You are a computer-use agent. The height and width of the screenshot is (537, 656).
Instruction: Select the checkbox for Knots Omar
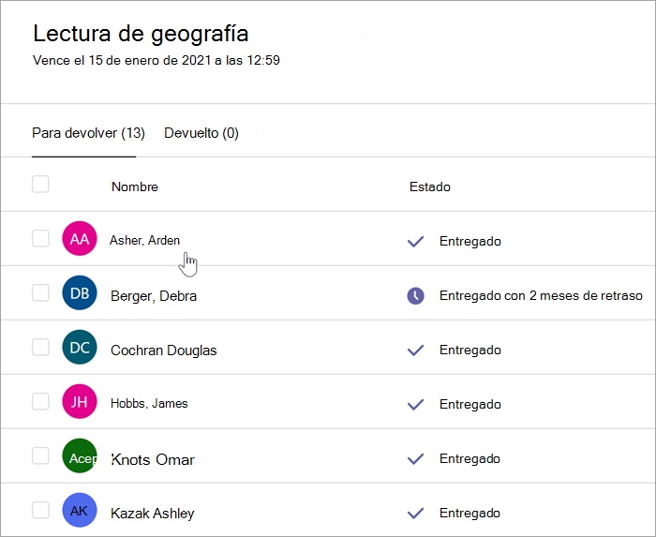tap(40, 455)
